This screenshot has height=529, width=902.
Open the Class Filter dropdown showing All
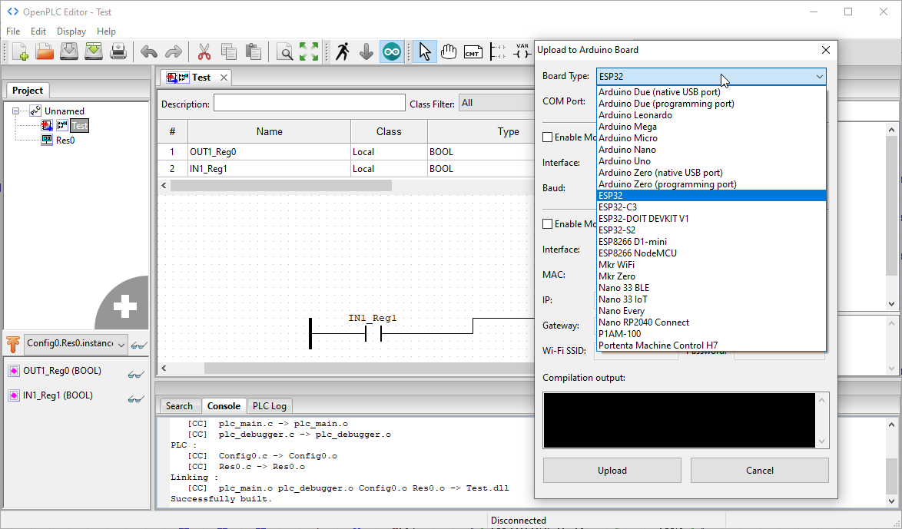(x=496, y=104)
